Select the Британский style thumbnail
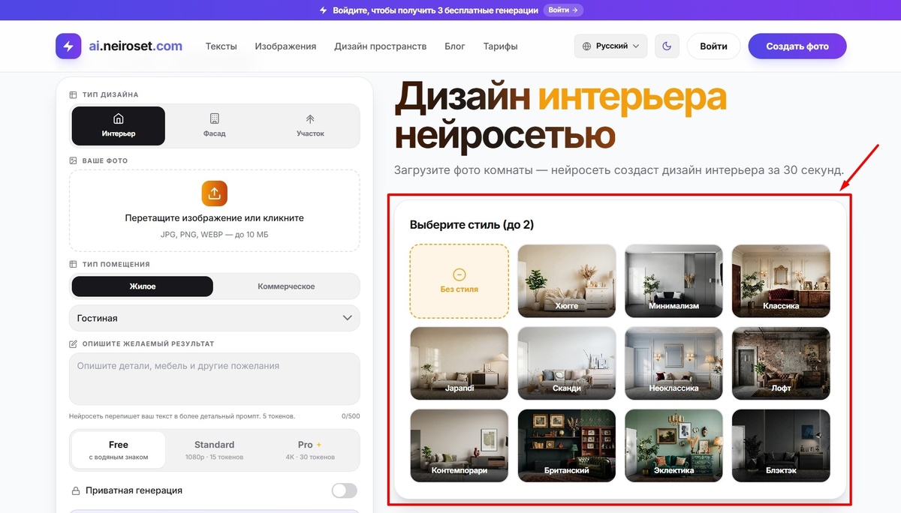 567,445
